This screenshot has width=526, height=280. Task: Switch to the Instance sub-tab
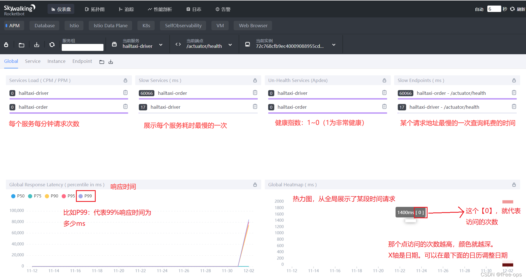tap(56, 61)
